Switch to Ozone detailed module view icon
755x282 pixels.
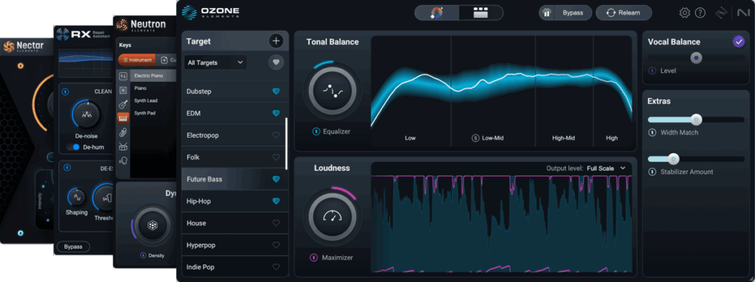click(480, 13)
